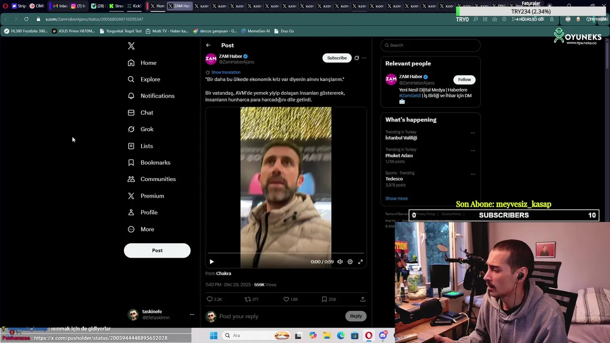Open Multi TV bookmark folder
610x343 pixels.
point(167,31)
